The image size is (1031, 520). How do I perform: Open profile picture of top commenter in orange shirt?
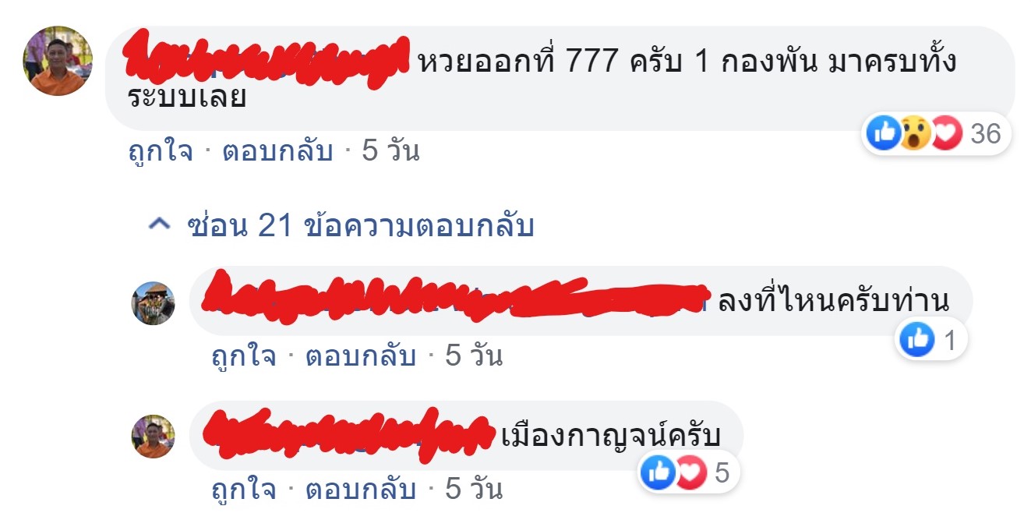(58, 61)
